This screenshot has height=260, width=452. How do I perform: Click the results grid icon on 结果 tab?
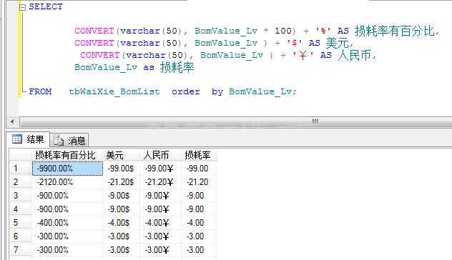click(x=17, y=139)
